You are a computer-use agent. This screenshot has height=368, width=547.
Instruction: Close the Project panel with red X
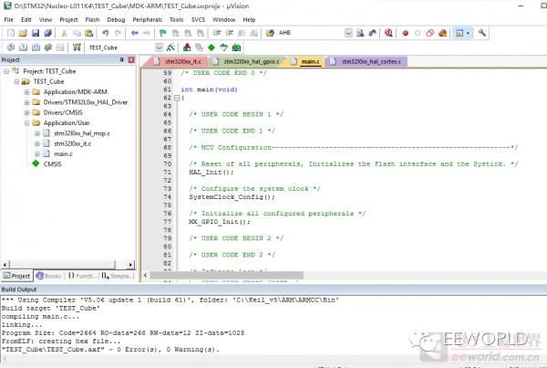coord(131,59)
